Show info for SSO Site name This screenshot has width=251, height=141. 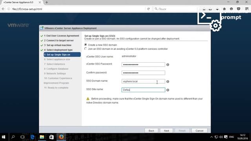(167, 90)
